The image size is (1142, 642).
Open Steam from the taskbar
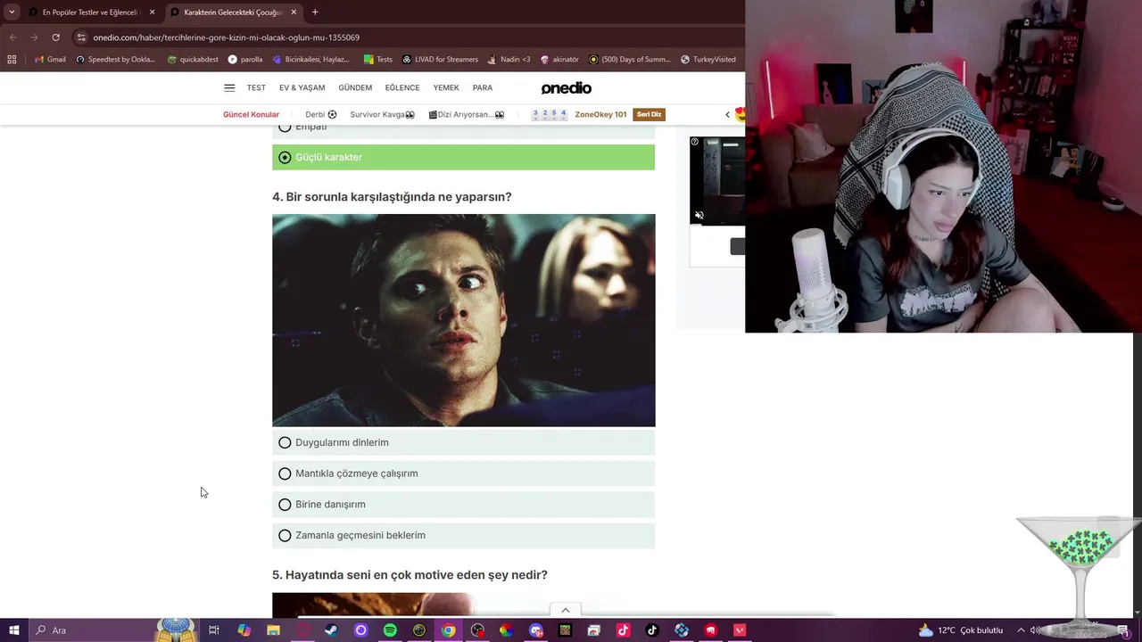point(331,630)
